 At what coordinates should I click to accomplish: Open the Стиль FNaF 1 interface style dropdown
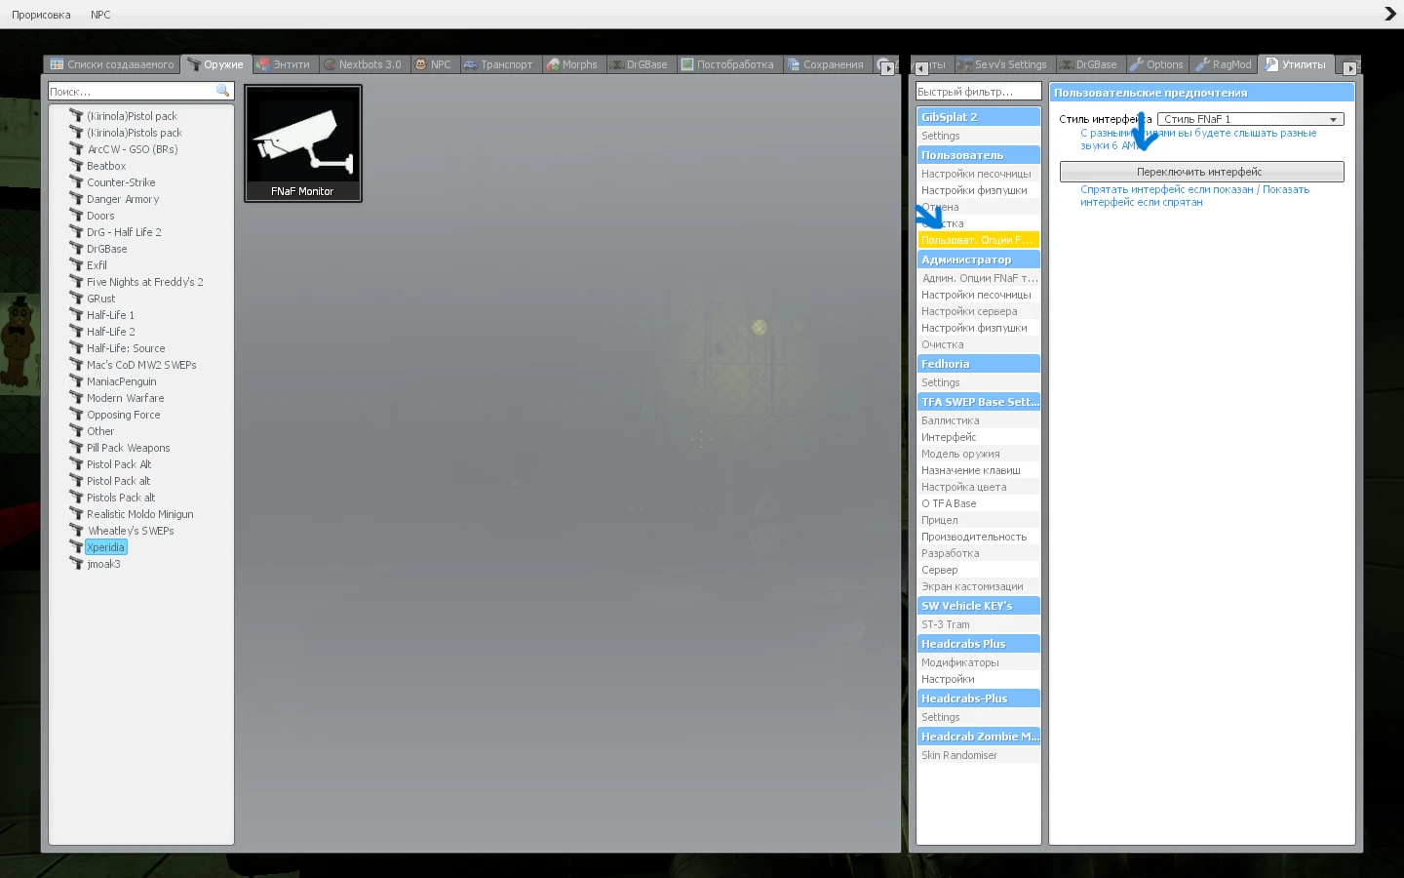click(x=1251, y=119)
